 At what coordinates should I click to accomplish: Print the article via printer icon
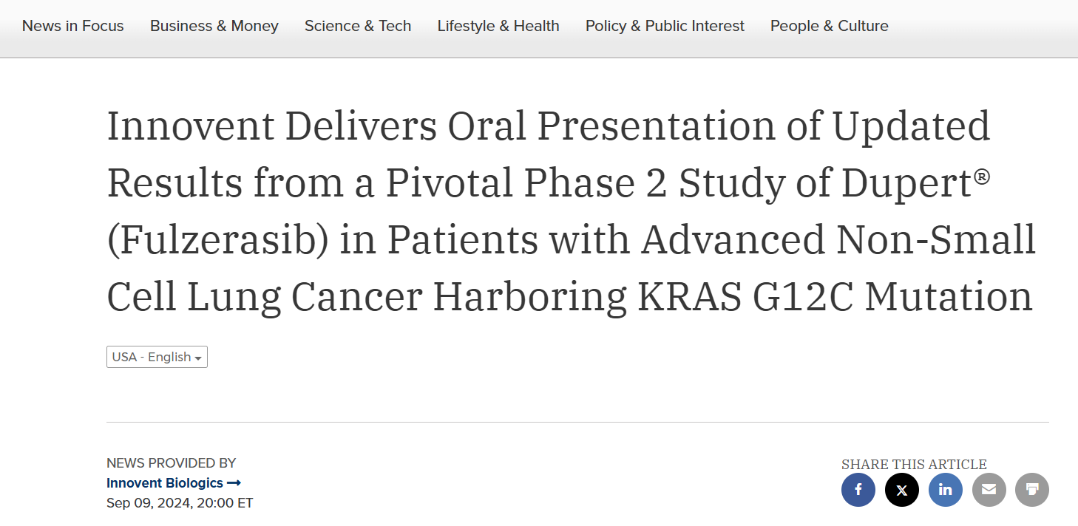[1032, 490]
